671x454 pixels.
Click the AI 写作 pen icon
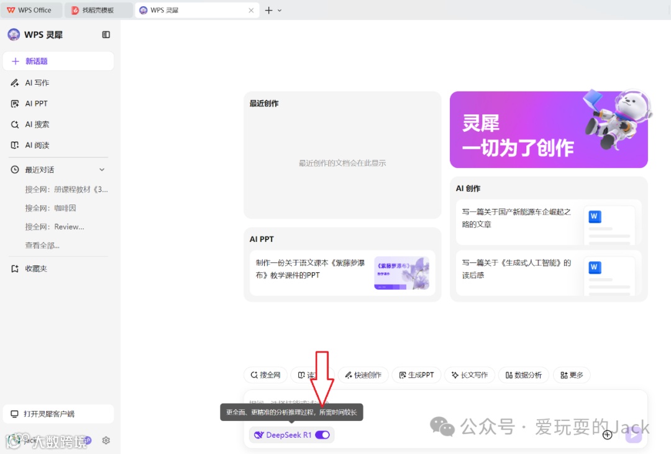click(x=14, y=83)
